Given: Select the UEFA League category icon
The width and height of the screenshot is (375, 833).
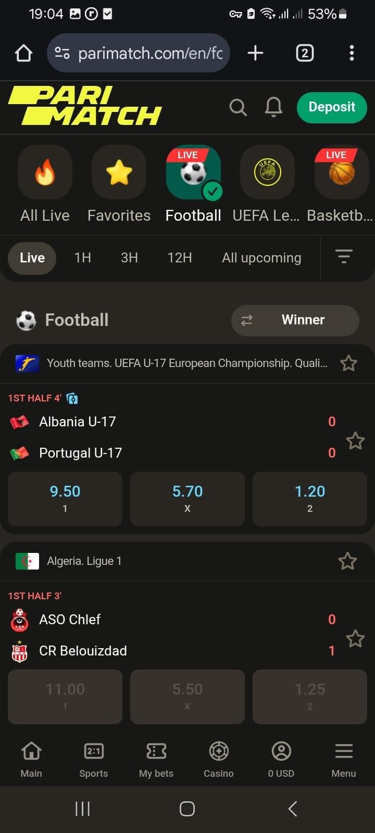Looking at the screenshot, I should (x=267, y=172).
